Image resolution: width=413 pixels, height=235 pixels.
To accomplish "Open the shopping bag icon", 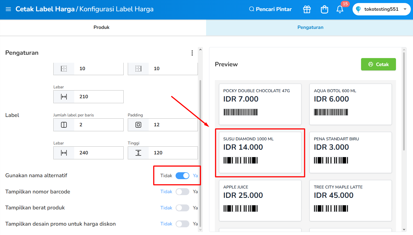I will click(x=325, y=9).
